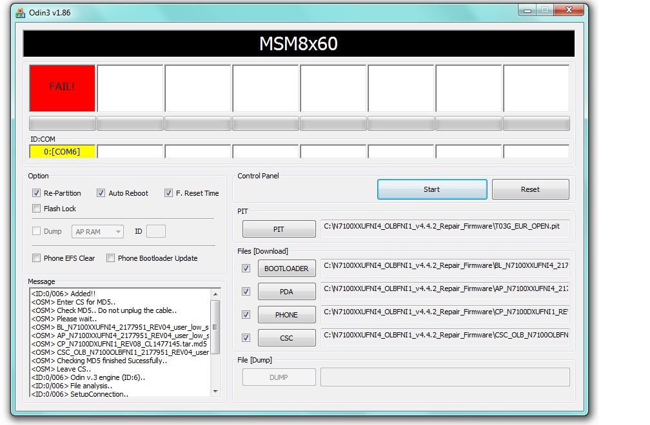Open the AP RAM dropdown
650x425 pixels.
pyautogui.click(x=97, y=232)
